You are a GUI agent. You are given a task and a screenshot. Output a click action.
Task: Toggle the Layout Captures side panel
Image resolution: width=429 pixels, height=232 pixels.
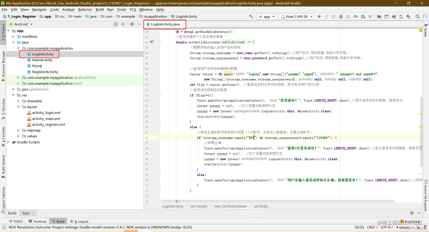(3, 200)
